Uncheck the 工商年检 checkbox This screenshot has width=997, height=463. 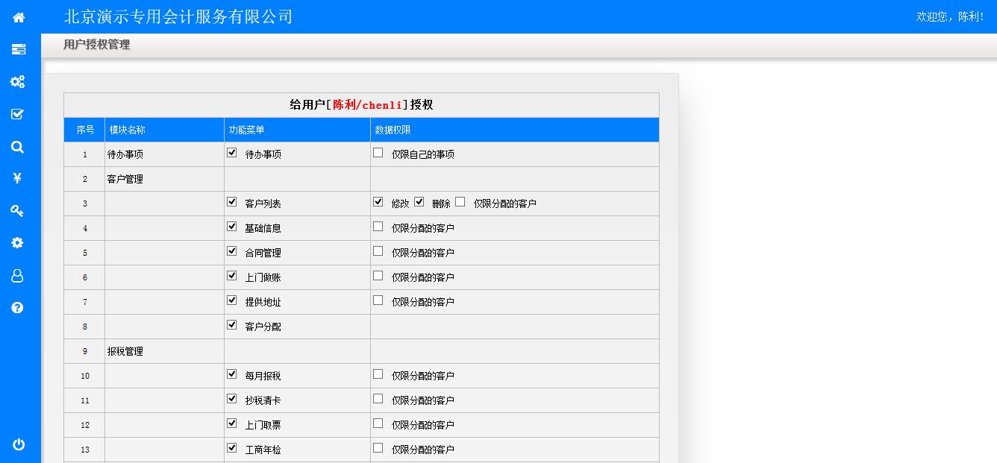[x=232, y=448]
